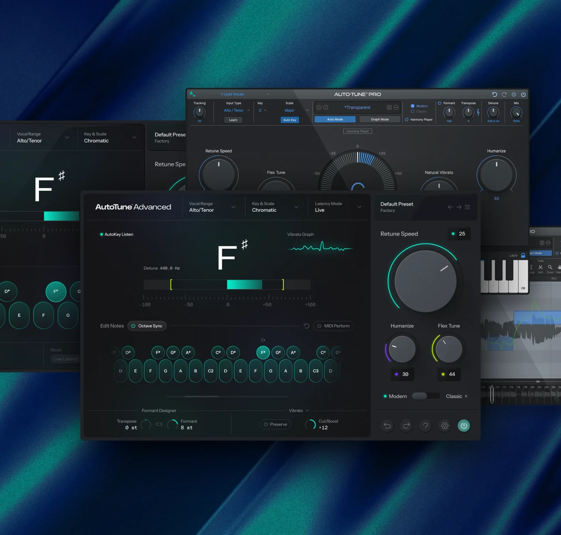The height and width of the screenshot is (535, 561).
Task: Click the Flex Tune knob in AutoTune Advanced
Action: (449, 349)
